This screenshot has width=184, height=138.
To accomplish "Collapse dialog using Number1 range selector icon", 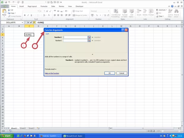I will click(x=89, y=37).
